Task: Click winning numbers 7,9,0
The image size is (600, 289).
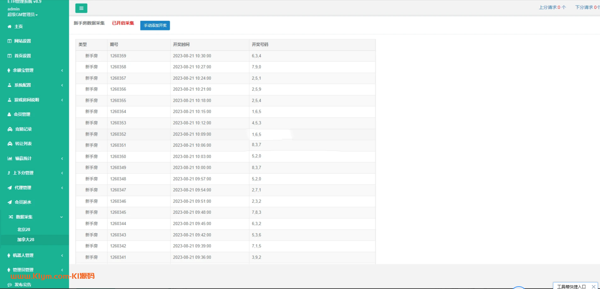Action: (x=257, y=67)
